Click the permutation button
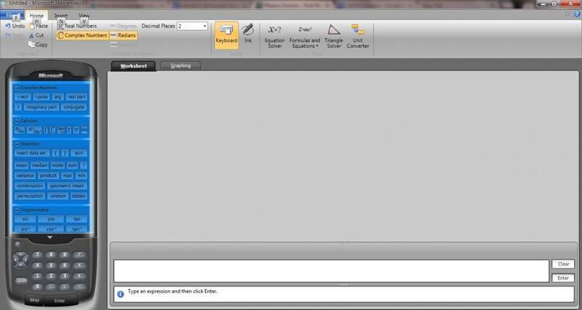The image size is (582, 310). click(30, 196)
